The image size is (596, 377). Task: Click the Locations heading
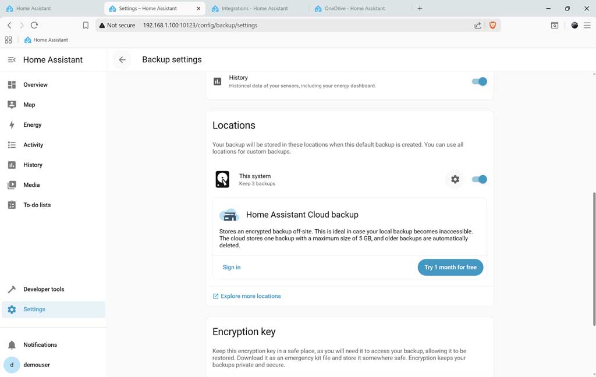pyautogui.click(x=234, y=126)
